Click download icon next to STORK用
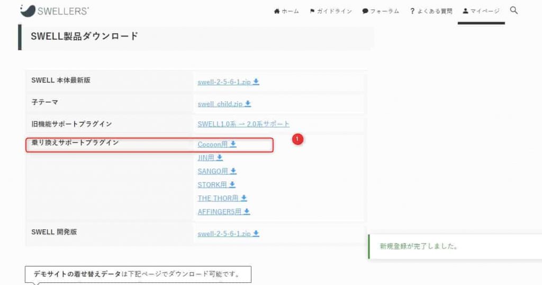This screenshot has width=542, height=285. pyautogui.click(x=232, y=184)
